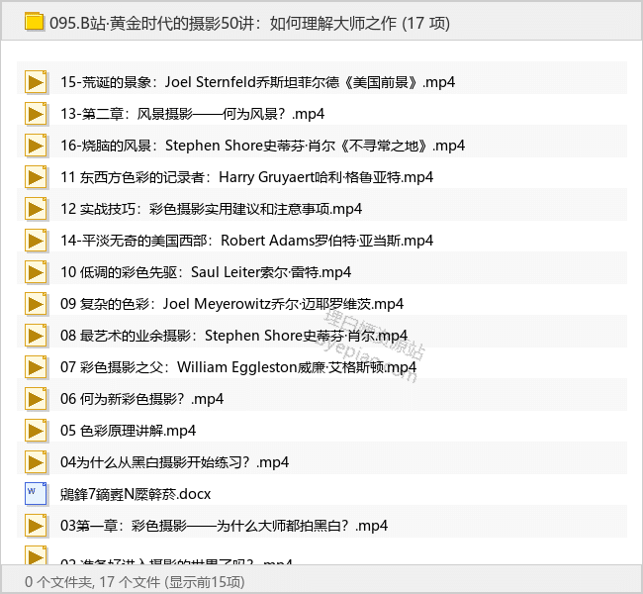This screenshot has width=643, height=594.
Task: Click the partially visible video icon in last row
Action: tap(36, 555)
